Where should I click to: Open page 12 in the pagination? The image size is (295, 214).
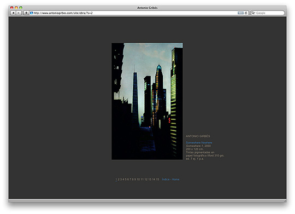point(146,180)
